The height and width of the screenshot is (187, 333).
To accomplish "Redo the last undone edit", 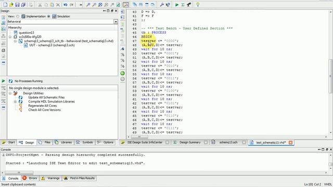I will click(x=72, y=5).
